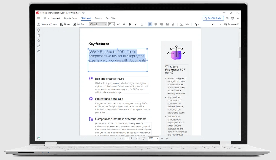The image size is (276, 160).
Task: Open the Pages panel in left sidebar
Action: (38, 30)
